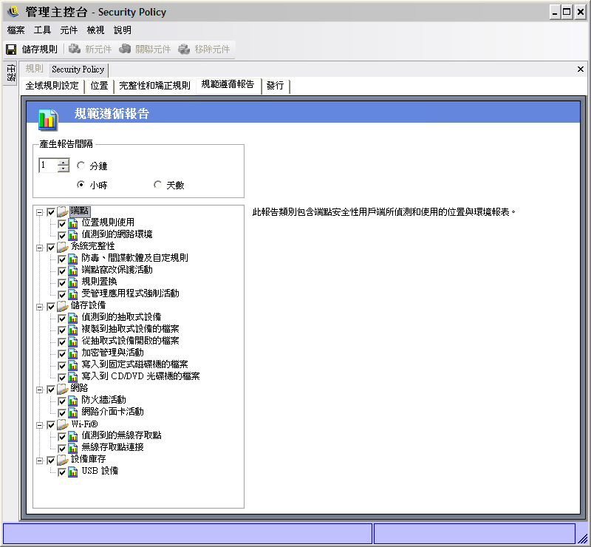The height and width of the screenshot is (547, 591).
Task: Select the 分鐘 radio button
Action: click(81, 166)
